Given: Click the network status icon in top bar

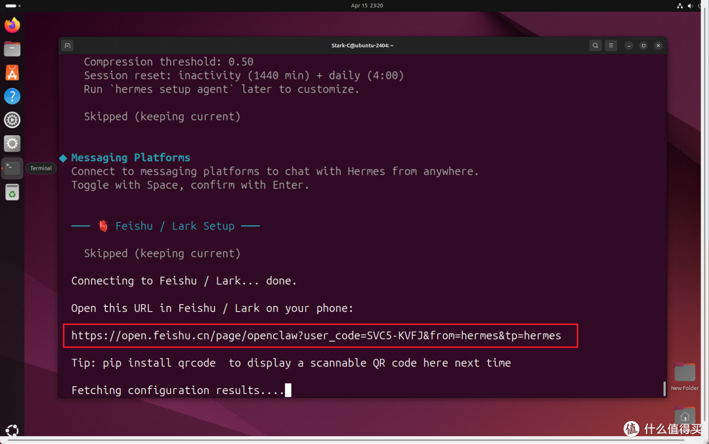Looking at the screenshot, I should 679,6.
